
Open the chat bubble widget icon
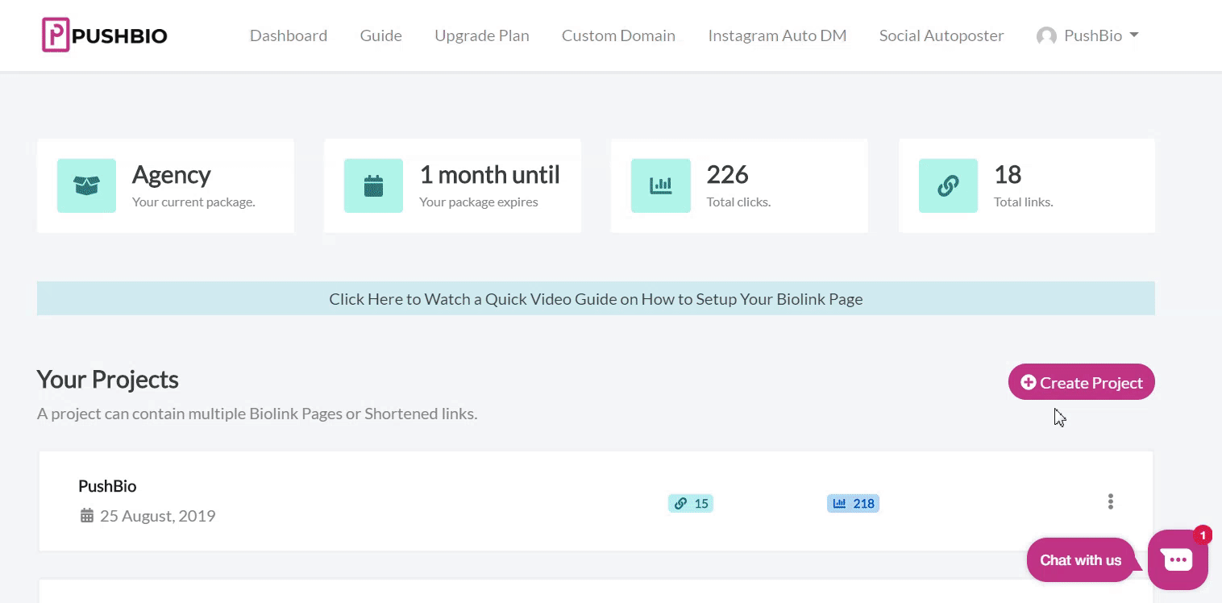click(x=1177, y=559)
